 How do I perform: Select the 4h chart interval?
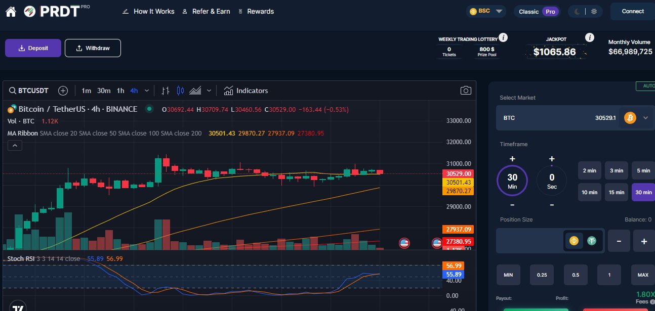[134, 91]
